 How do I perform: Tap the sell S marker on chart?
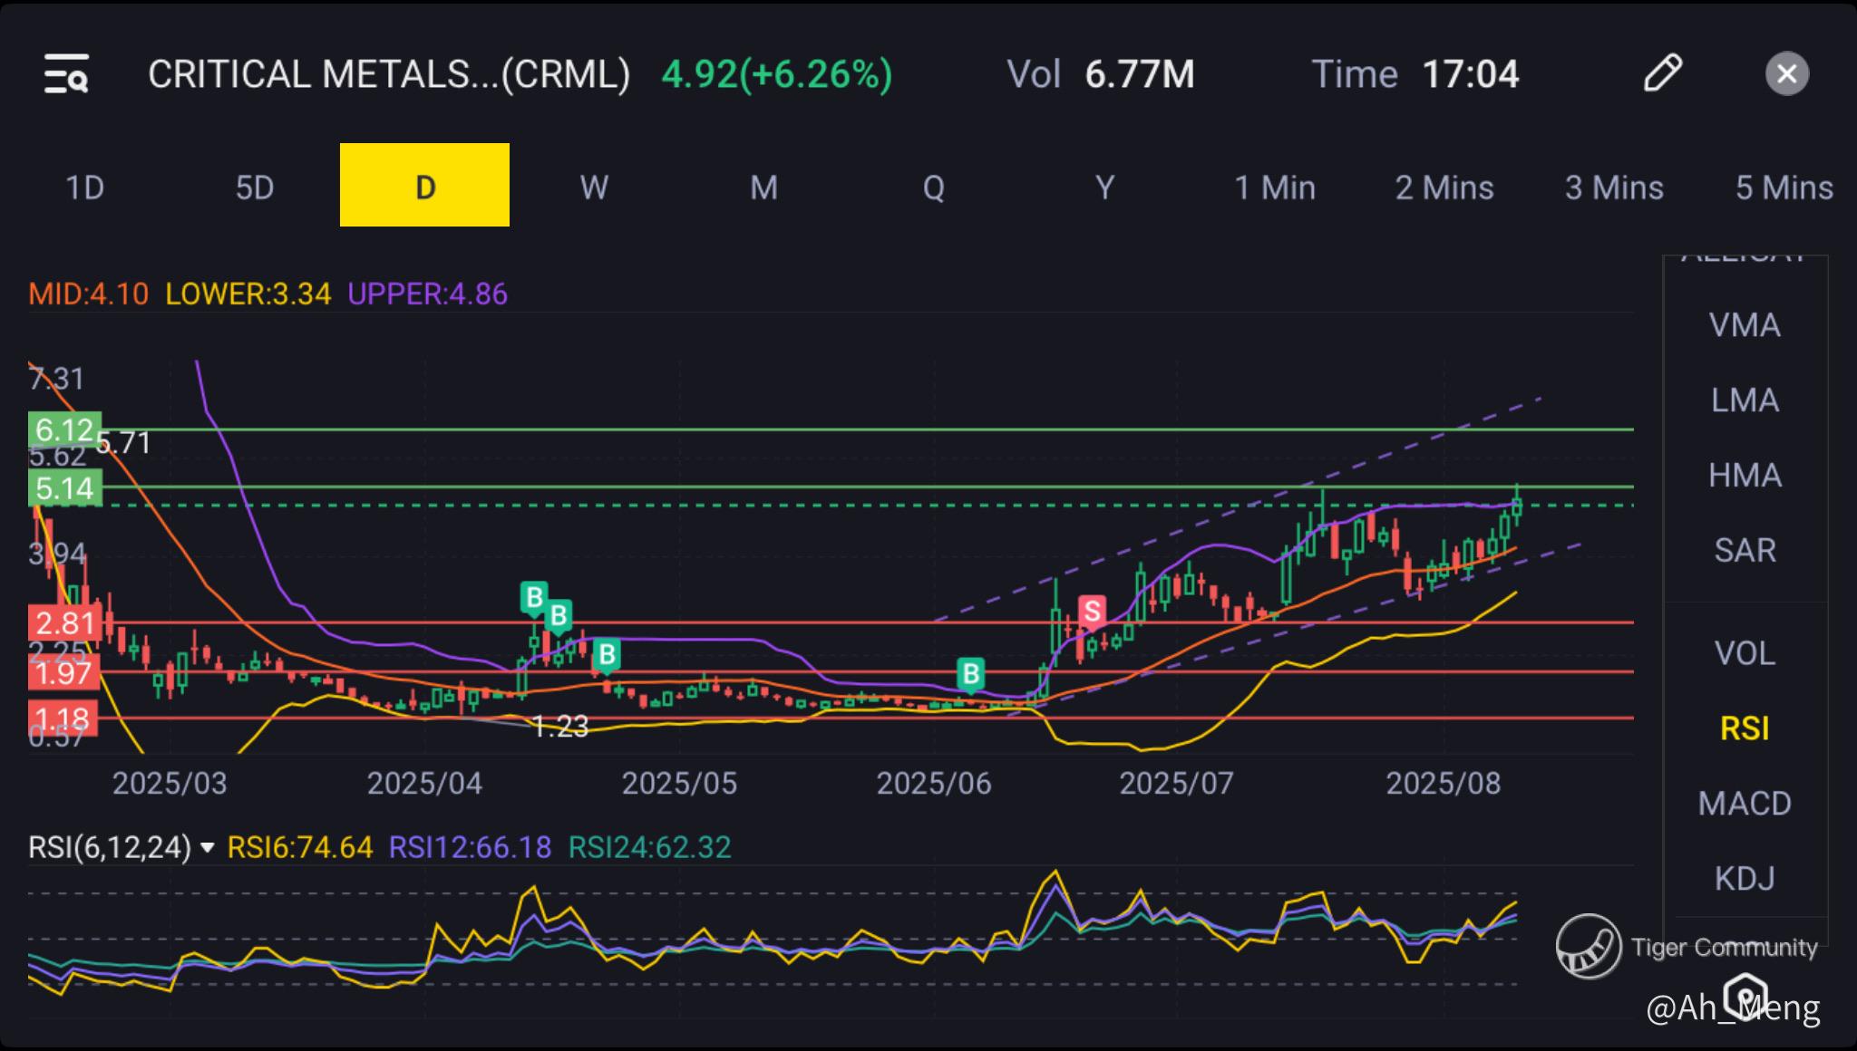pyautogui.click(x=1092, y=612)
